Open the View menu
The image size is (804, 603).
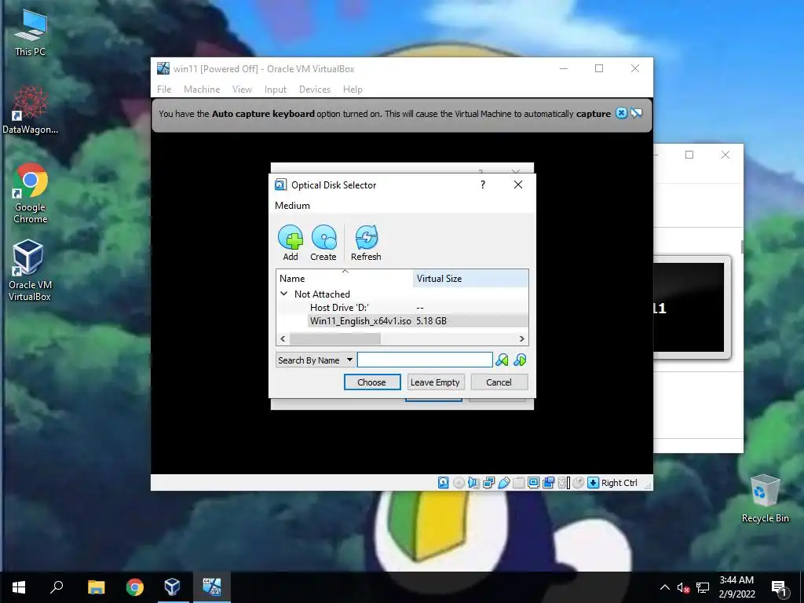point(242,90)
